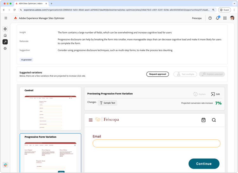Click the zoom magnifier in address bar

pyautogui.click(x=213, y=10)
